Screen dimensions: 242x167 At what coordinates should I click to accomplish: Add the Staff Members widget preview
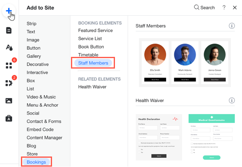click(185, 63)
